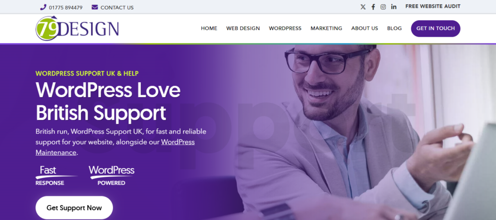Open the WordPress navigation menu
This screenshot has height=220, width=496.
tap(285, 29)
